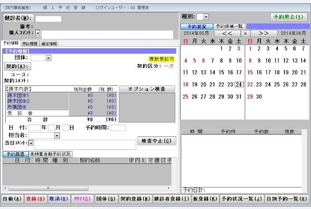Select May 24 on the calendar

point(239,84)
